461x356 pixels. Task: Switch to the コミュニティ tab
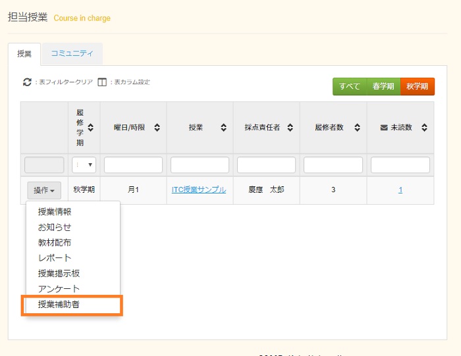pos(72,53)
